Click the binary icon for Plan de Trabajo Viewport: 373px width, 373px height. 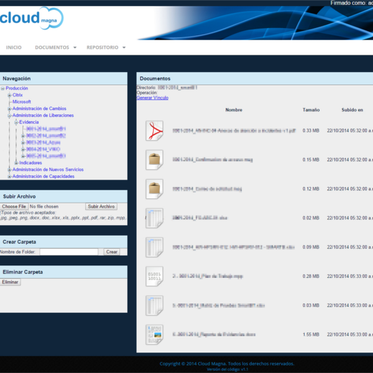pyautogui.click(x=154, y=276)
